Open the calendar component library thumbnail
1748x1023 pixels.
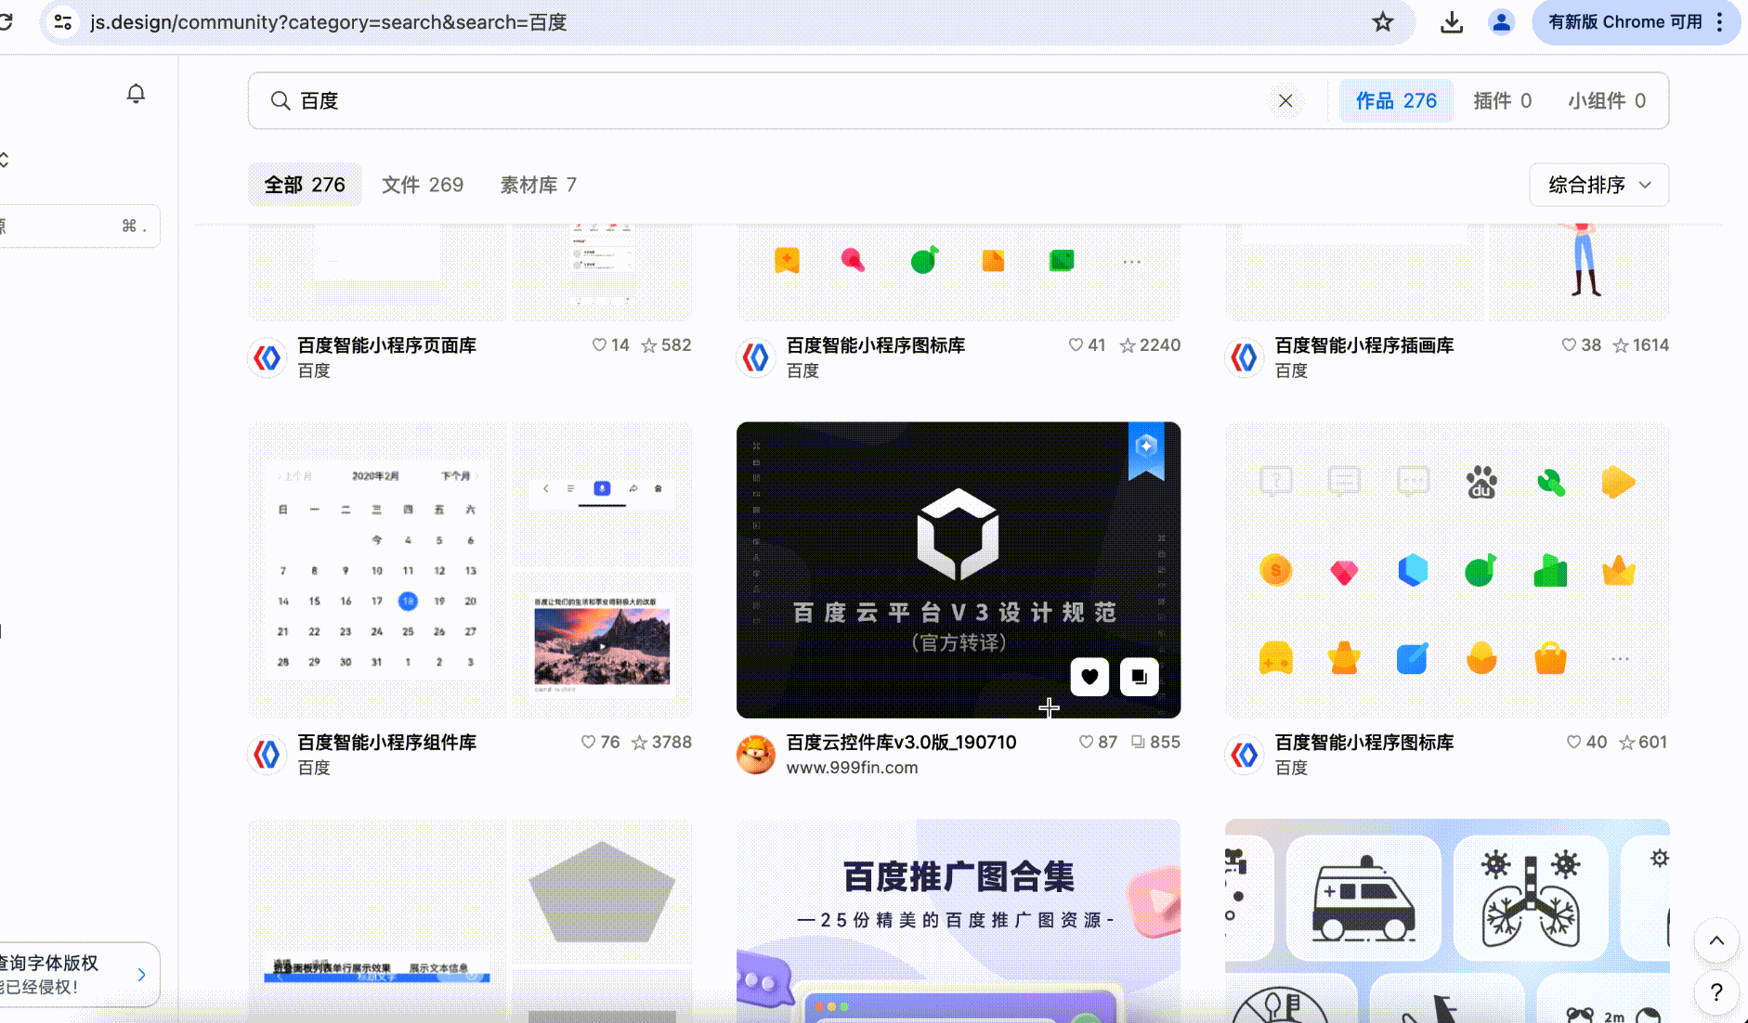pos(470,570)
